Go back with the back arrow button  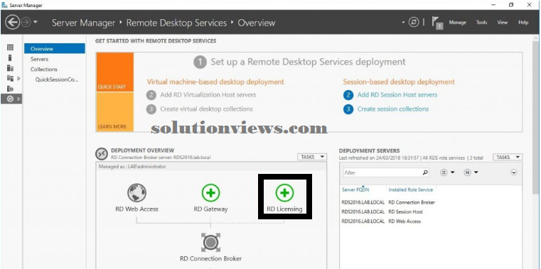tap(12, 23)
